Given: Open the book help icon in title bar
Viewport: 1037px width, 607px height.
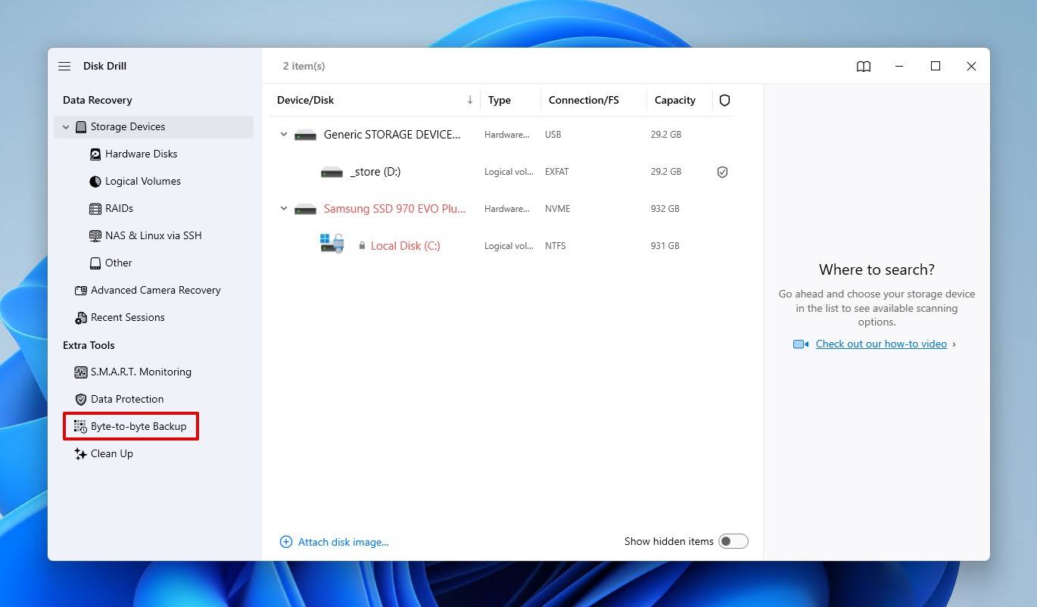Looking at the screenshot, I should pos(864,67).
